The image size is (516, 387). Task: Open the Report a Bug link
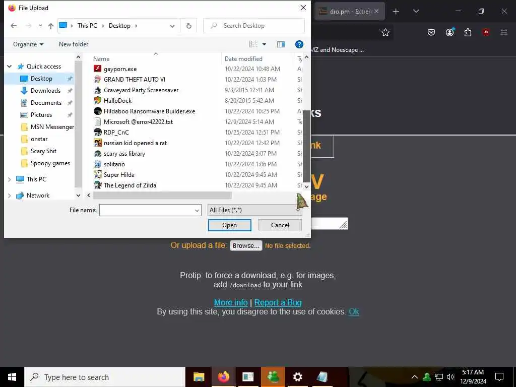click(278, 302)
